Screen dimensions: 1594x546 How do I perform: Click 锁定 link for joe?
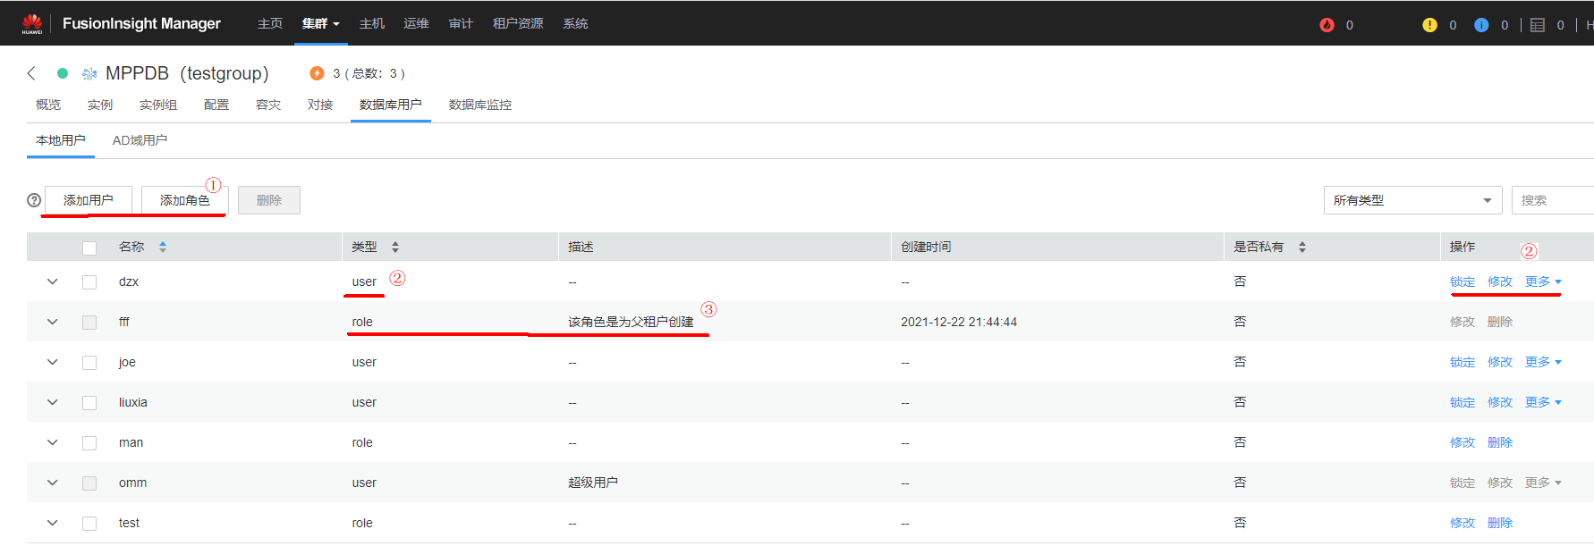tap(1463, 362)
